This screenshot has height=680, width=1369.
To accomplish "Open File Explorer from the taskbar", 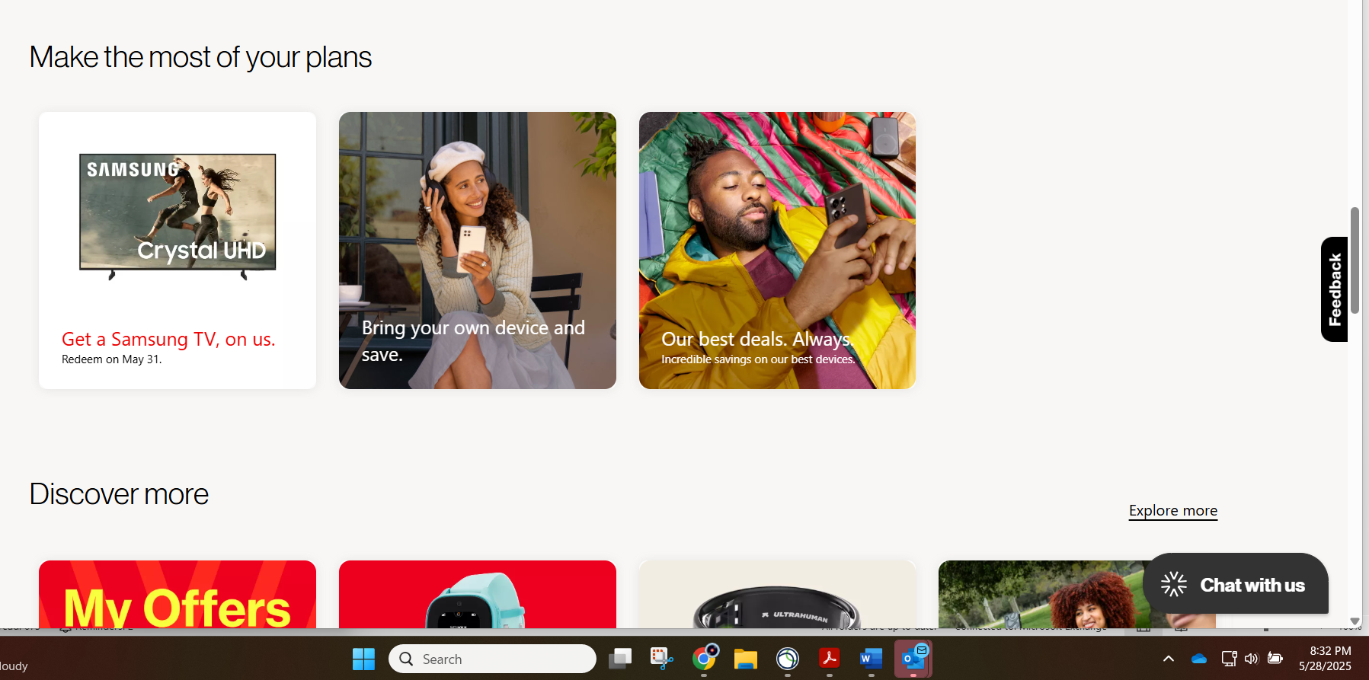I will [x=746, y=659].
